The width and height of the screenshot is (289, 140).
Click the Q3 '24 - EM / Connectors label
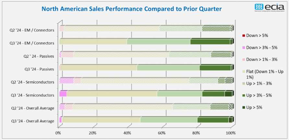coord(32,43)
